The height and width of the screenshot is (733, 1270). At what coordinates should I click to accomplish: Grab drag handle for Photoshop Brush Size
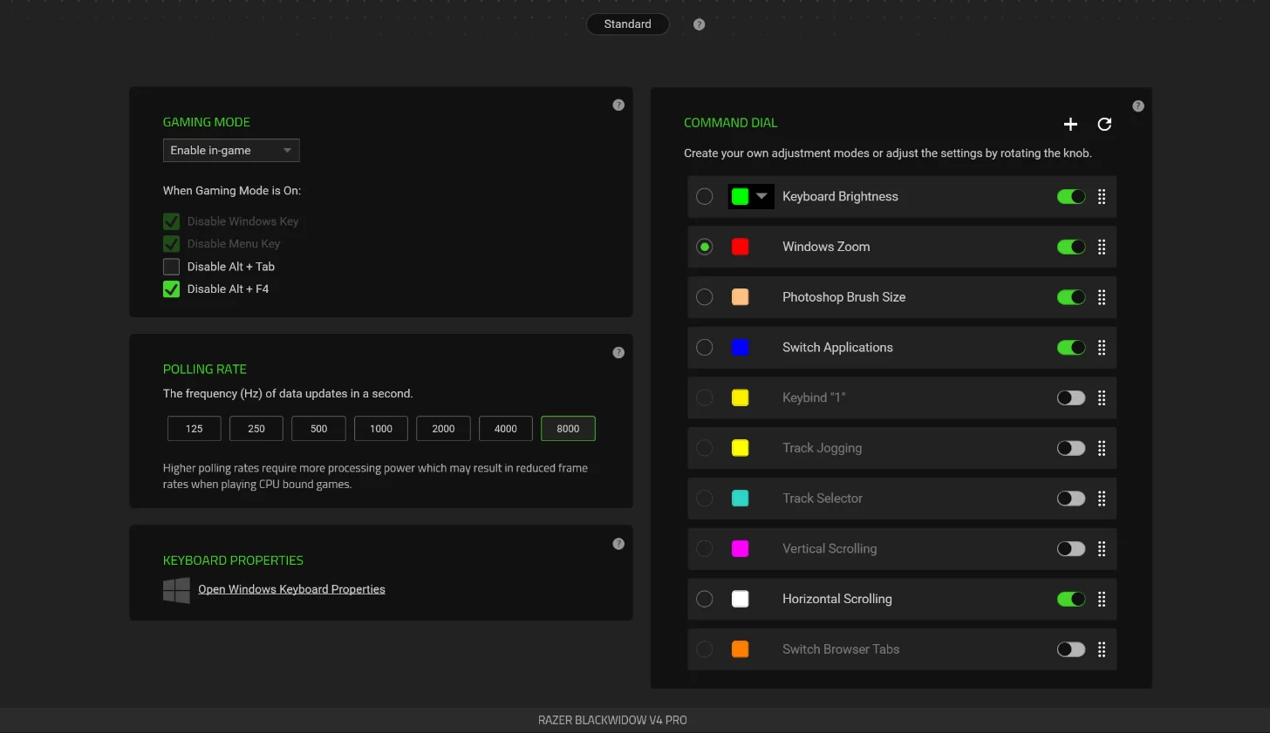click(x=1102, y=297)
